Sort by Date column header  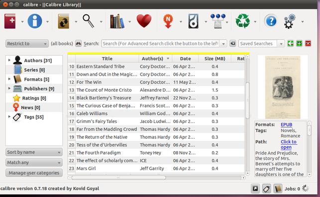tap(185, 59)
